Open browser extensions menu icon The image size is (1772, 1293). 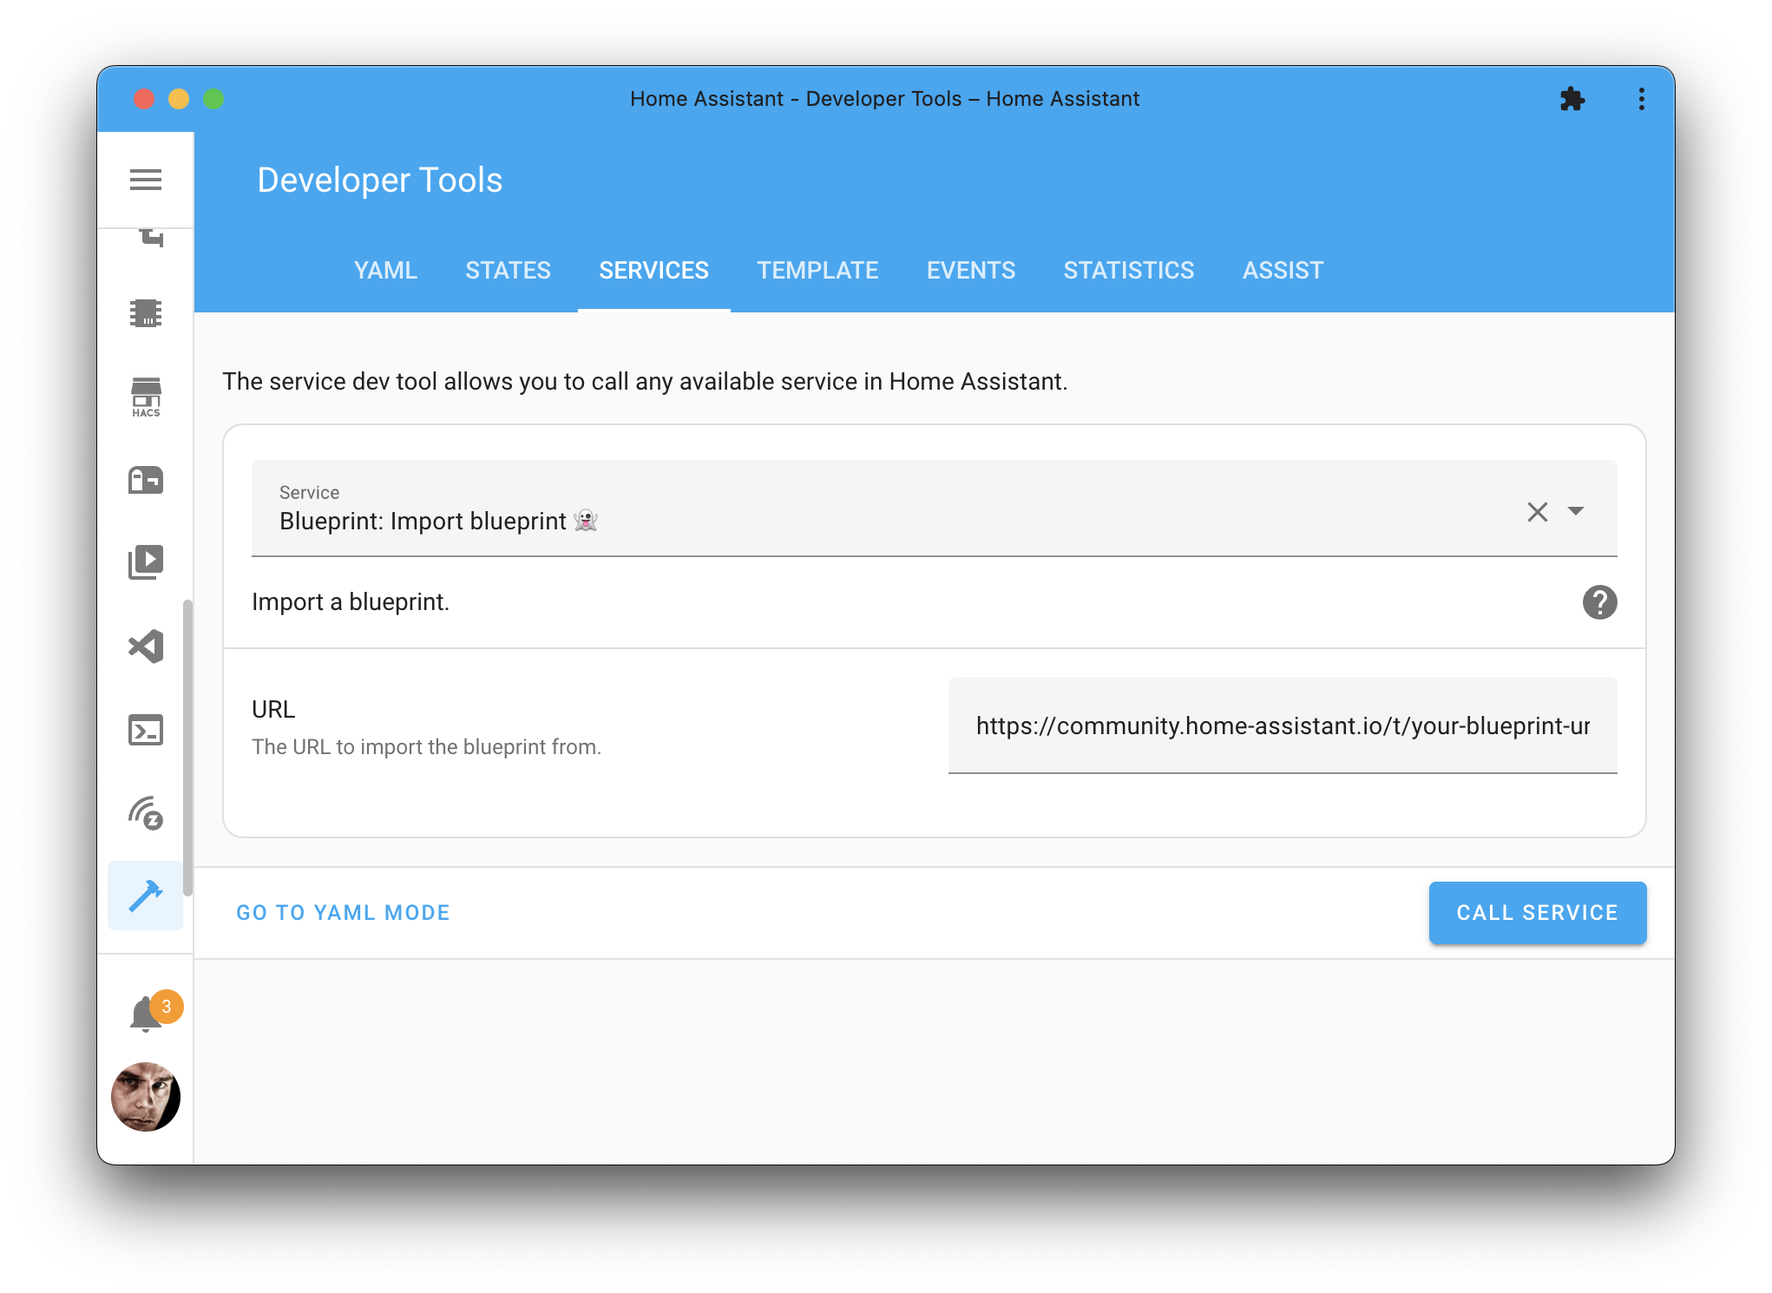click(1572, 99)
